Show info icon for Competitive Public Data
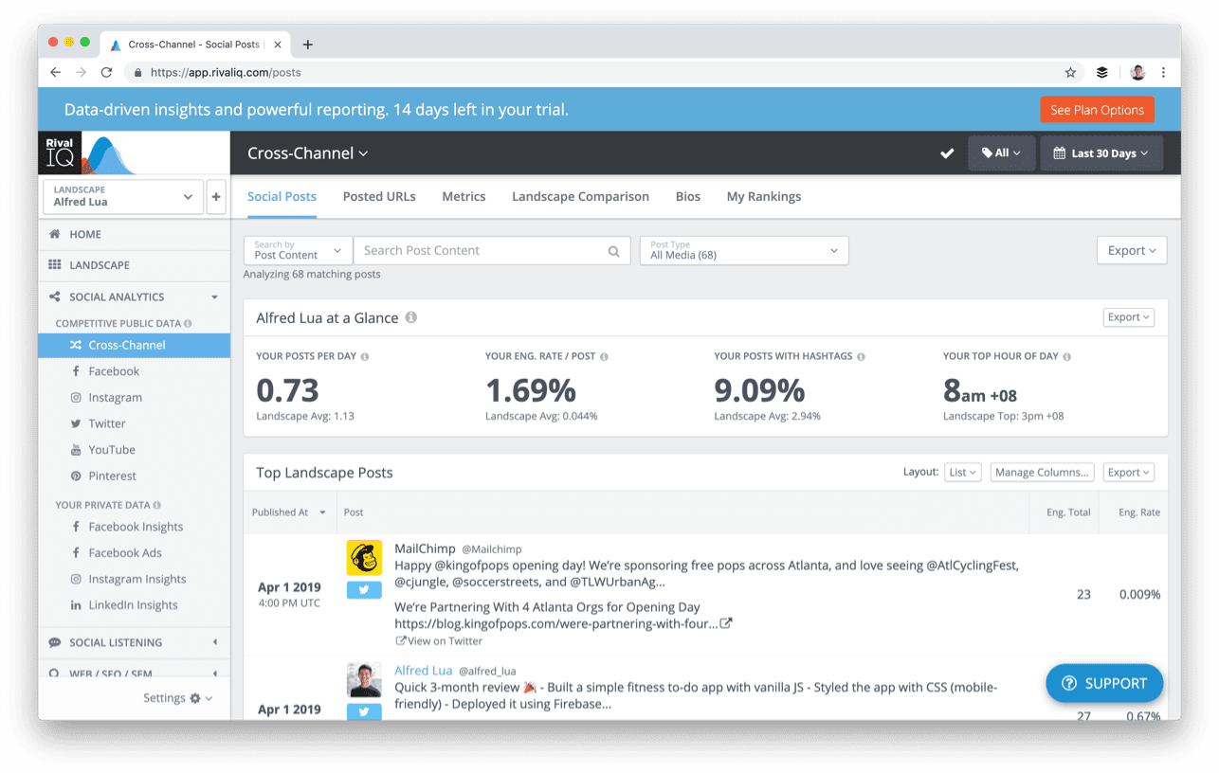The height and width of the screenshot is (773, 1219). tap(188, 323)
